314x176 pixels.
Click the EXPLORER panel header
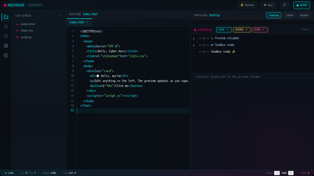23,16
